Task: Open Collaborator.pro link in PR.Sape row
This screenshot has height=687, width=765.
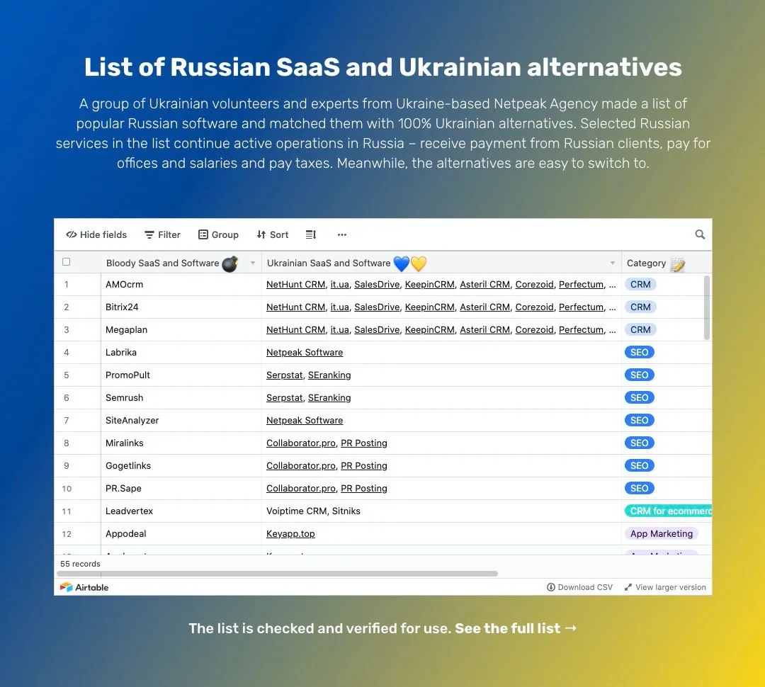Action: pyautogui.click(x=301, y=489)
